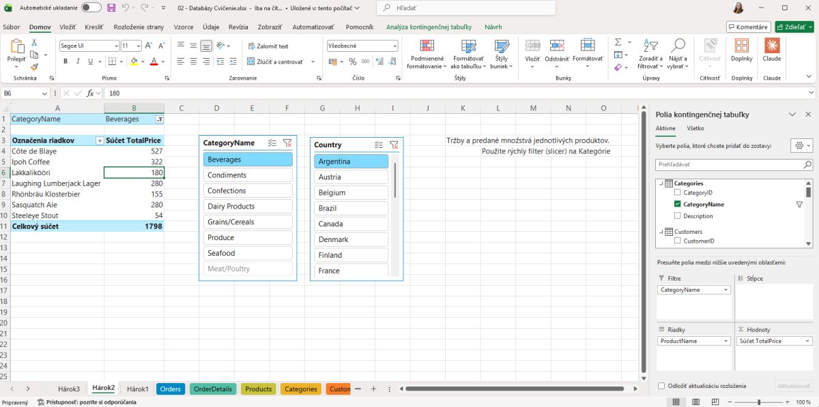Open the Vložiť ribbon tab
This screenshot has height=407, width=819.
tap(68, 27)
